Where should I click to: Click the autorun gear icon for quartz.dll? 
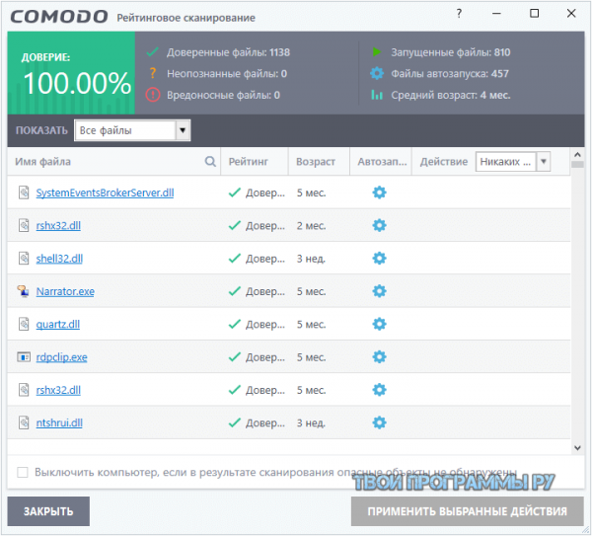pos(379,324)
